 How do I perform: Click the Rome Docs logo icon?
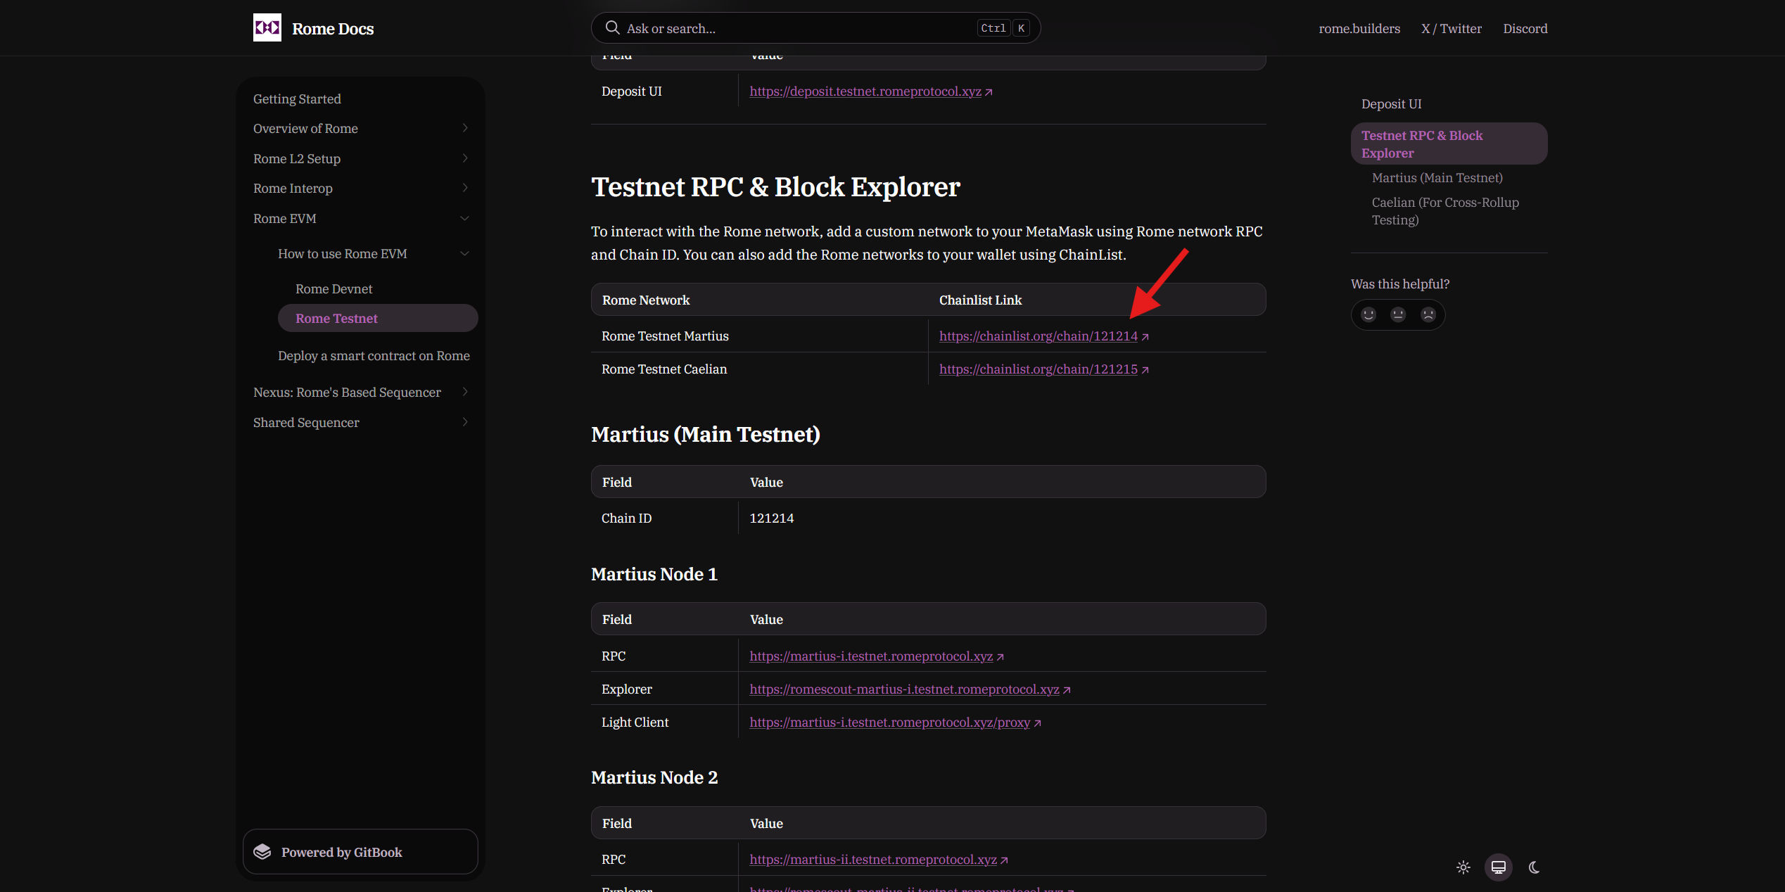267,28
